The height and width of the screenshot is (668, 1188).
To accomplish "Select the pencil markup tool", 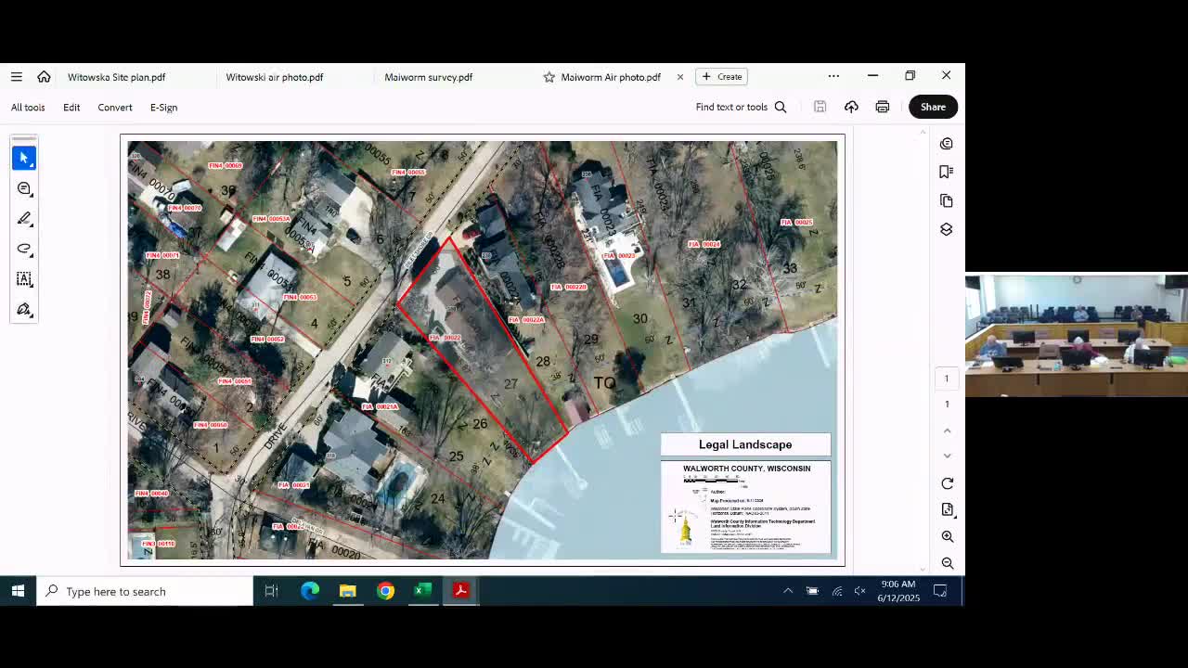I will (24, 218).
